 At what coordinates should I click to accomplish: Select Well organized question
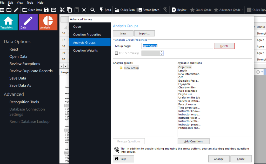click(x=188, y=91)
